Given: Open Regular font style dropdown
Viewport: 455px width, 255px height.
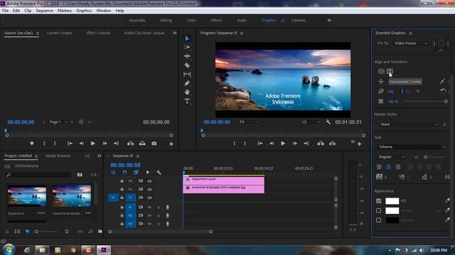Looking at the screenshot, I should (391, 157).
